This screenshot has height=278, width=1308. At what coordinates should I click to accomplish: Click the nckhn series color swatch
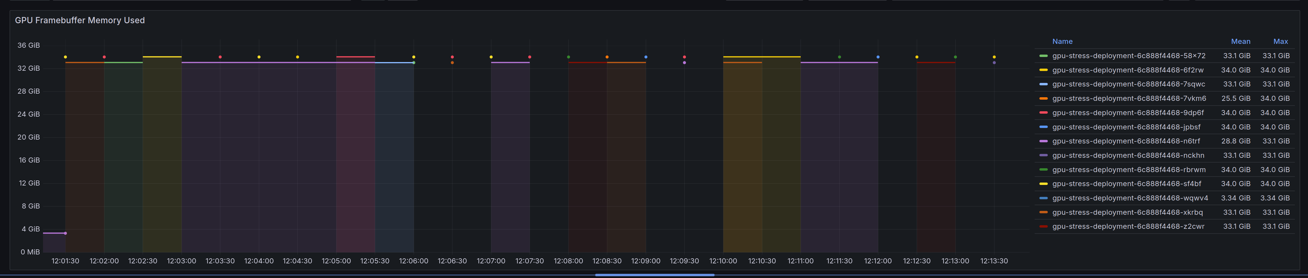coord(1044,155)
